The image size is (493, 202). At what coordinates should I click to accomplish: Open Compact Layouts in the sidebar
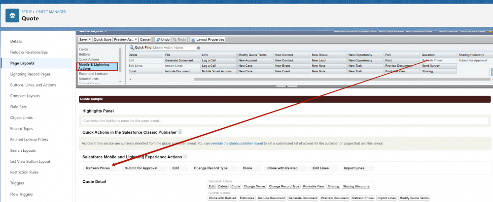tap(25, 96)
